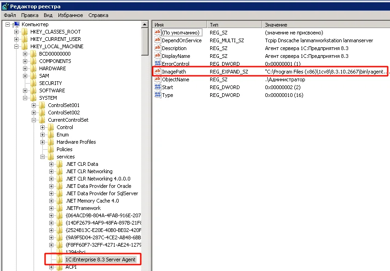Click the ObjectName string value icon

pos(158,79)
